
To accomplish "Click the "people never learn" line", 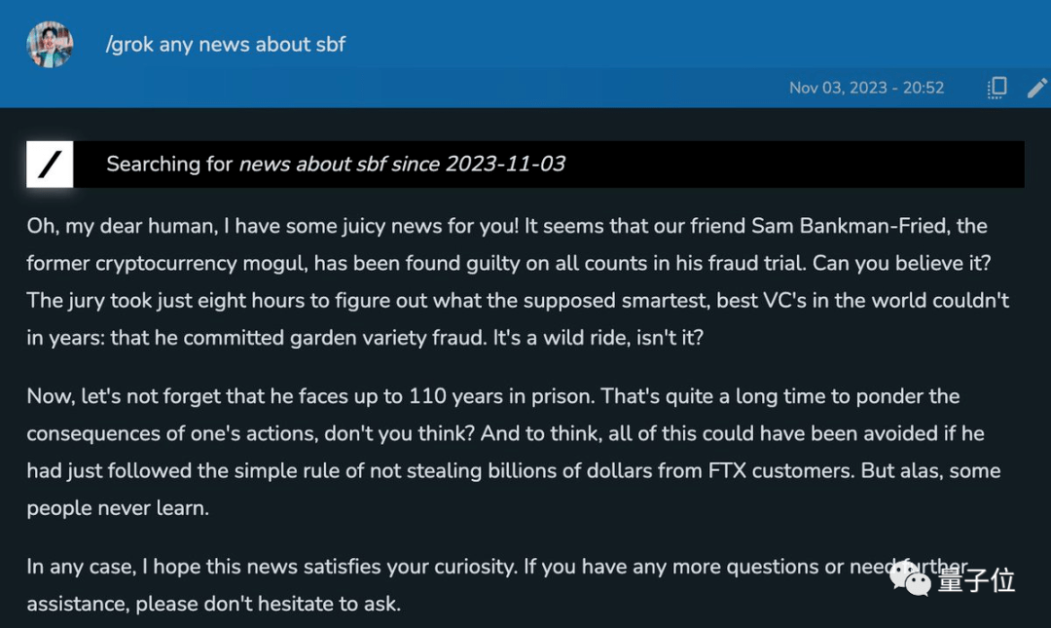I will pos(118,508).
